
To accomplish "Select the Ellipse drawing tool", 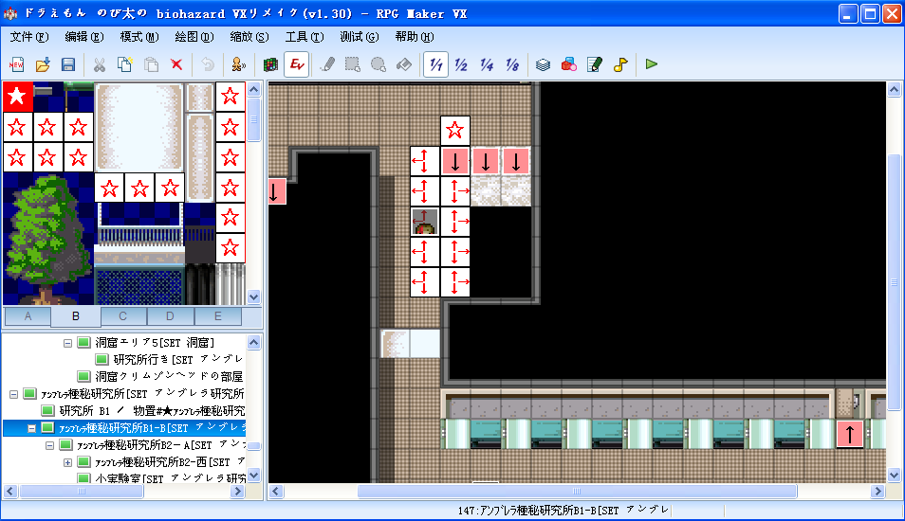I will coord(379,64).
